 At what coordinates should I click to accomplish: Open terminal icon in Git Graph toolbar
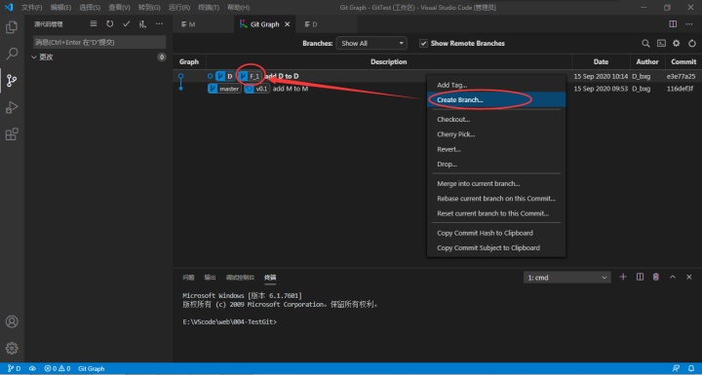(x=661, y=44)
